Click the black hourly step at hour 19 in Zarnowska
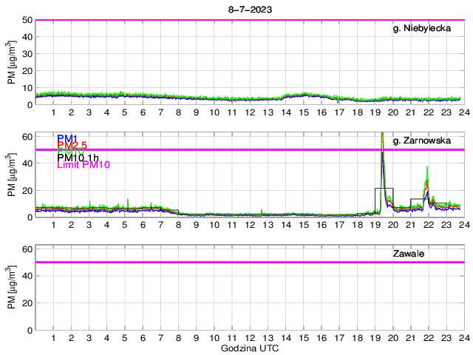Screen dimensions: 473x355 [384, 189]
